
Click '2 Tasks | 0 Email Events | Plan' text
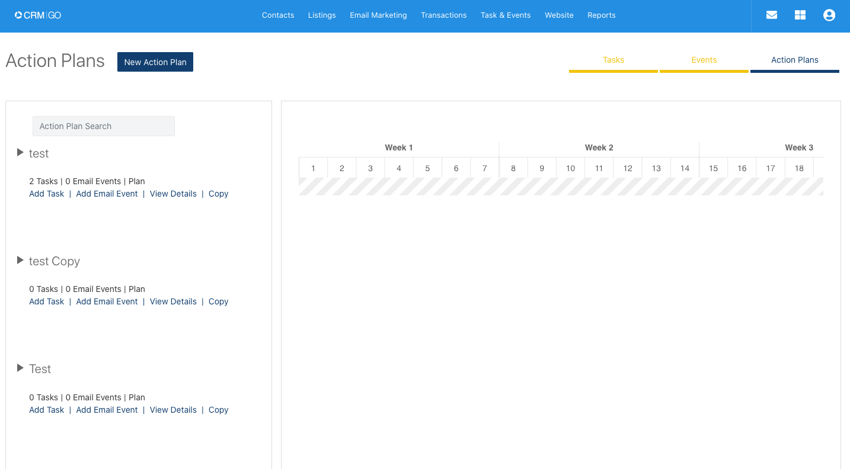[x=87, y=181]
